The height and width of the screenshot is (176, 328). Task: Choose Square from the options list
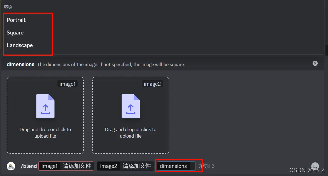[x=15, y=33]
